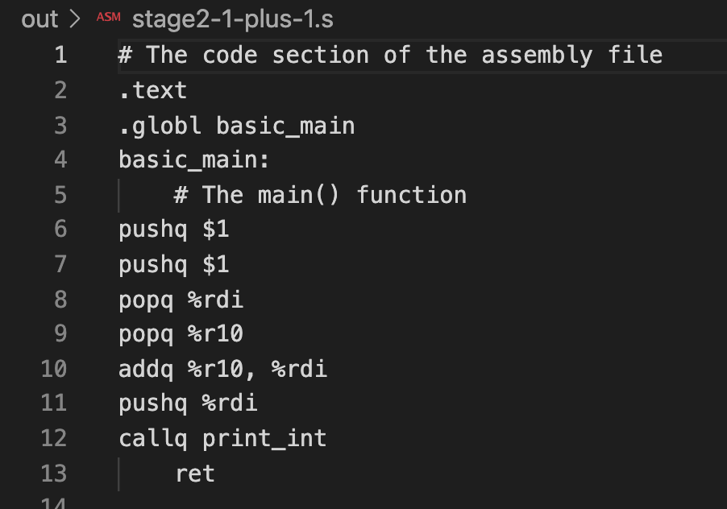727x509 pixels.
Task: Place cursor on the '.text' directive
Action: point(153,90)
